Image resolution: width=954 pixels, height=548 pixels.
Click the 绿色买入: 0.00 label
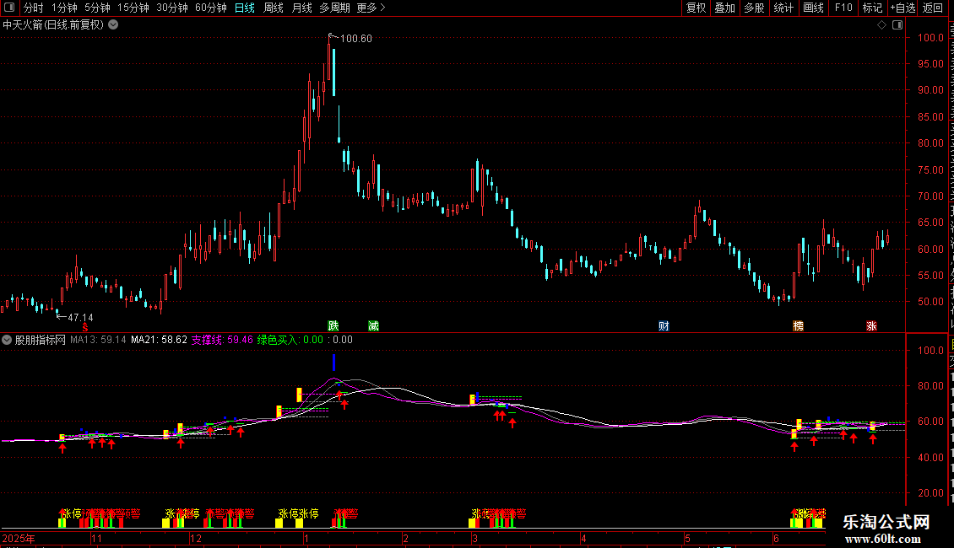(290, 340)
